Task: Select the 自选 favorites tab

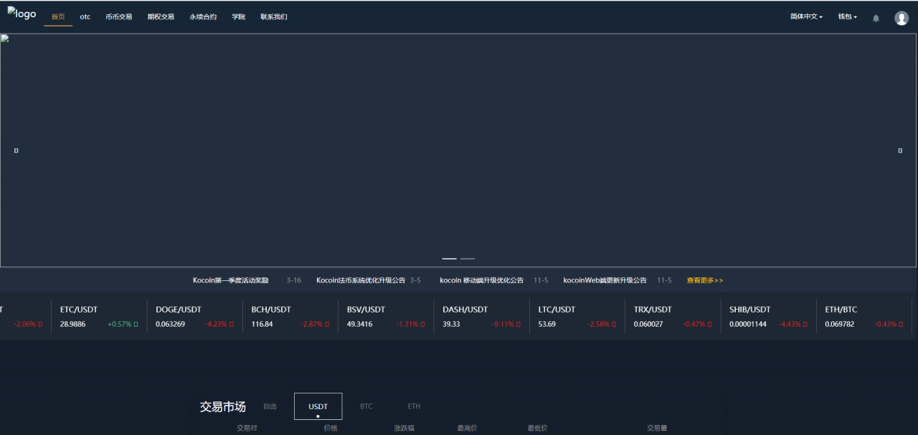Action: point(270,406)
